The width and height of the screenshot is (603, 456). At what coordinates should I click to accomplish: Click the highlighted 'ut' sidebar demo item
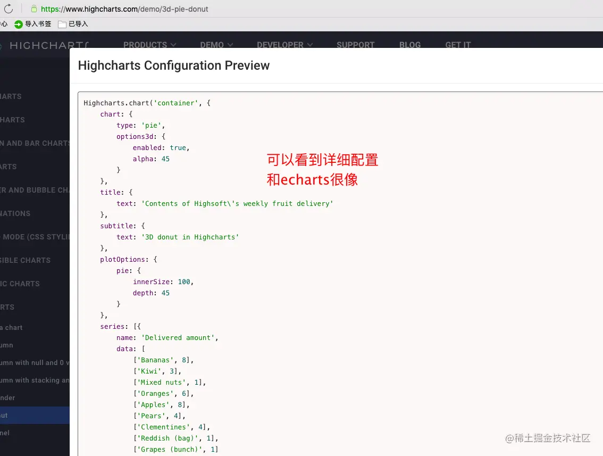[35, 415]
